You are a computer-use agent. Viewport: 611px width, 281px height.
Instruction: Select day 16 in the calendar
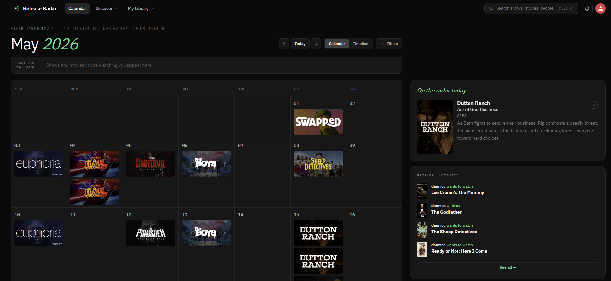tap(374, 244)
